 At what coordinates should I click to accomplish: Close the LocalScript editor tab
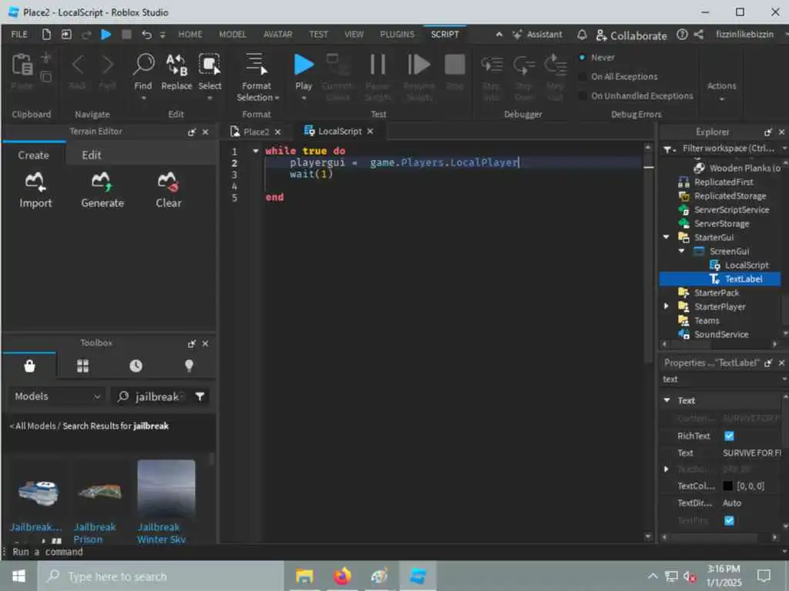[x=371, y=131]
